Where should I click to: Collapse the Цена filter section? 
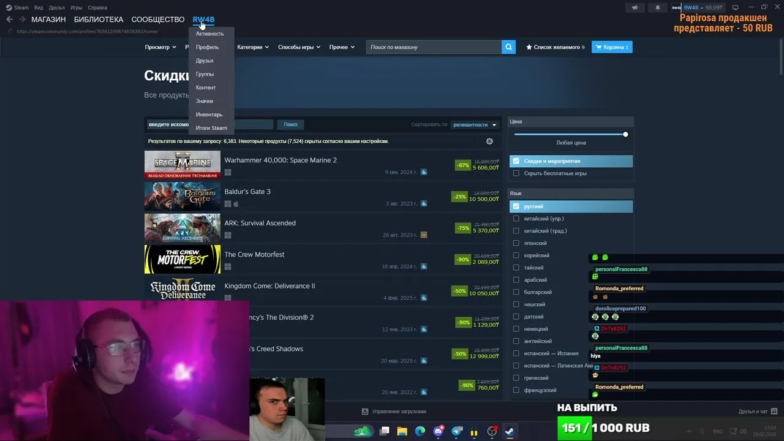point(571,121)
